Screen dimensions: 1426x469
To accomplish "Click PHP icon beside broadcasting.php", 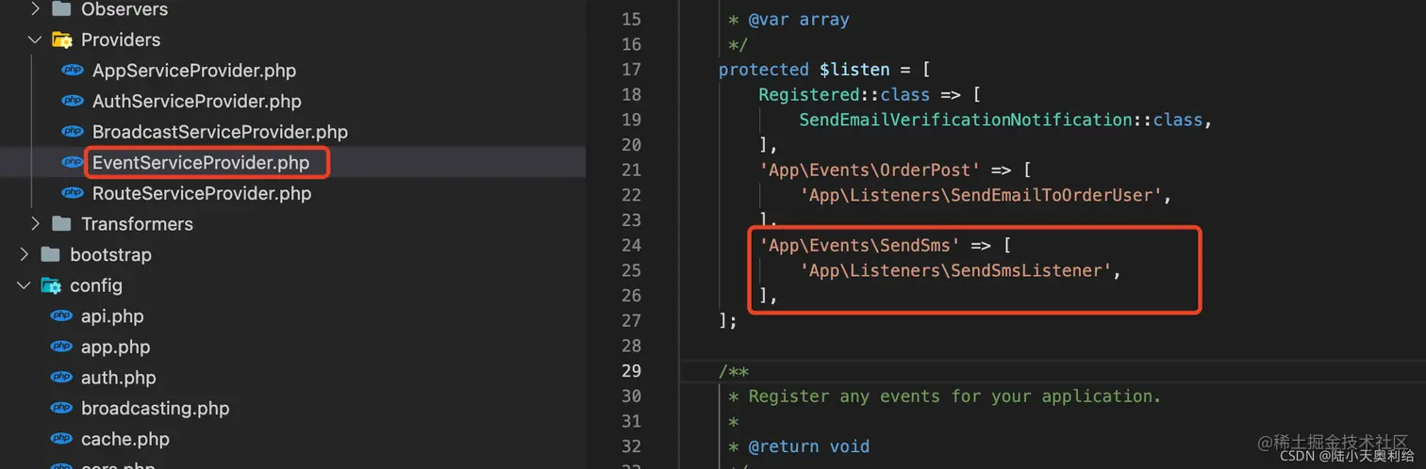I will tap(61, 409).
